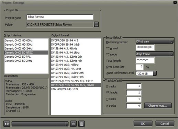Click the Total length field
Viewport: 178px width, 129px height.
pos(145,60)
